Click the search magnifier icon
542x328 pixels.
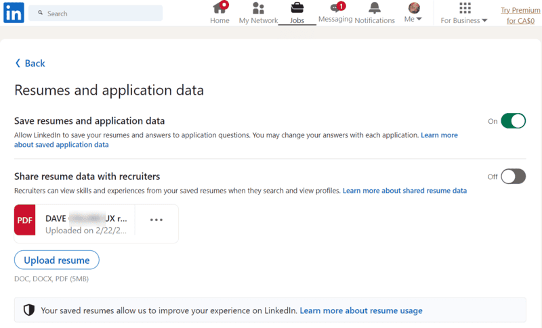[41, 13]
